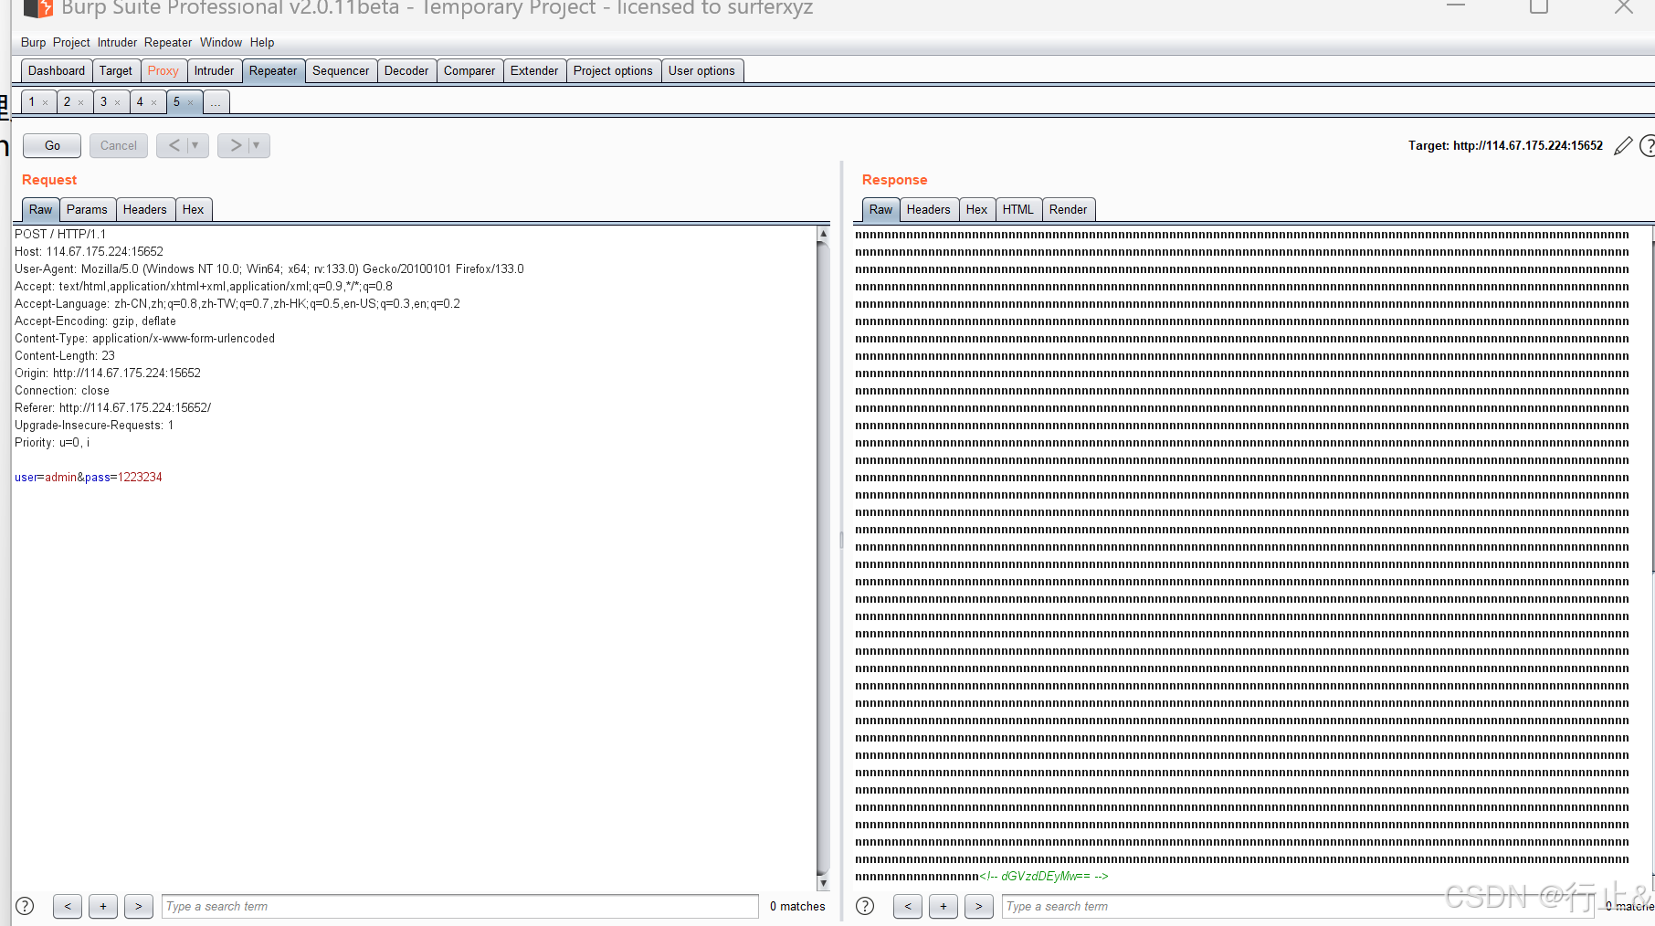The image size is (1655, 926).
Task: Close Repeater tab 3 via its x
Action: click(117, 102)
